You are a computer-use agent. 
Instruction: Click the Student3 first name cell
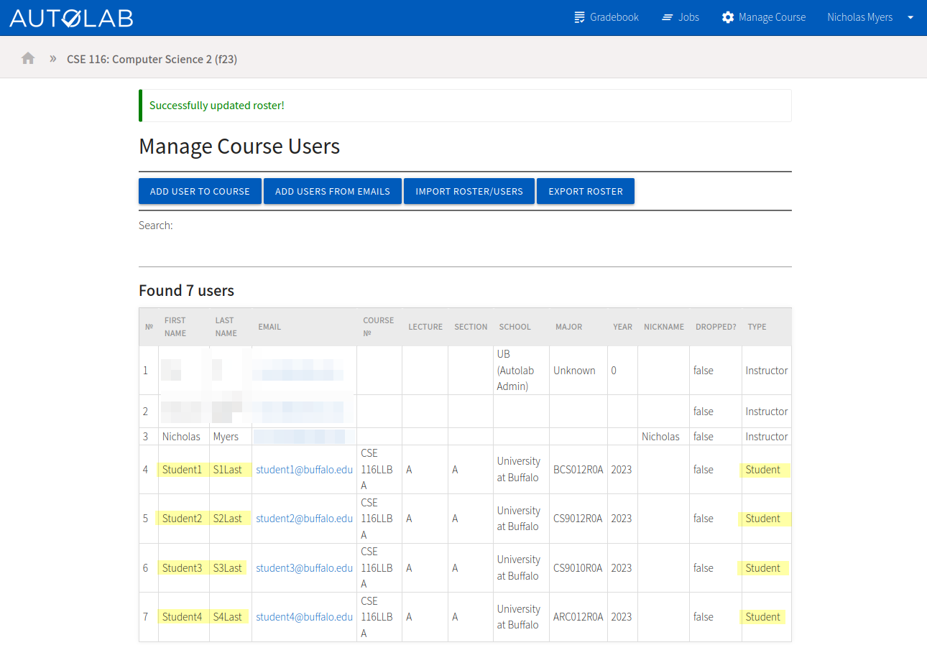(x=183, y=568)
